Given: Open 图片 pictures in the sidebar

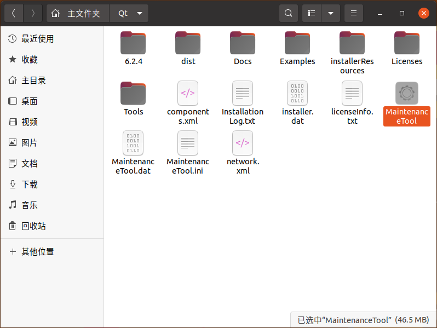Looking at the screenshot, I should [x=52, y=143].
